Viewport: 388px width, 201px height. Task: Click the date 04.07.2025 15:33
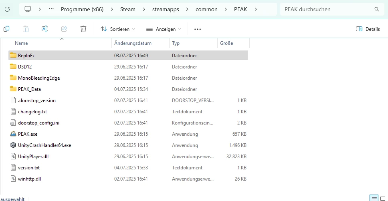tap(131, 168)
